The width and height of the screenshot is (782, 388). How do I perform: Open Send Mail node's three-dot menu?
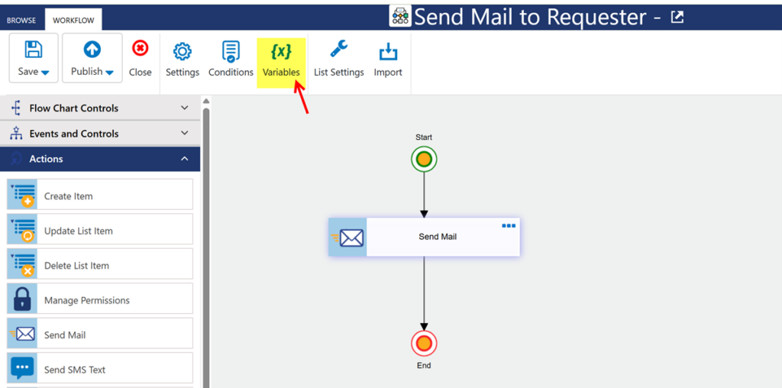pos(509,225)
